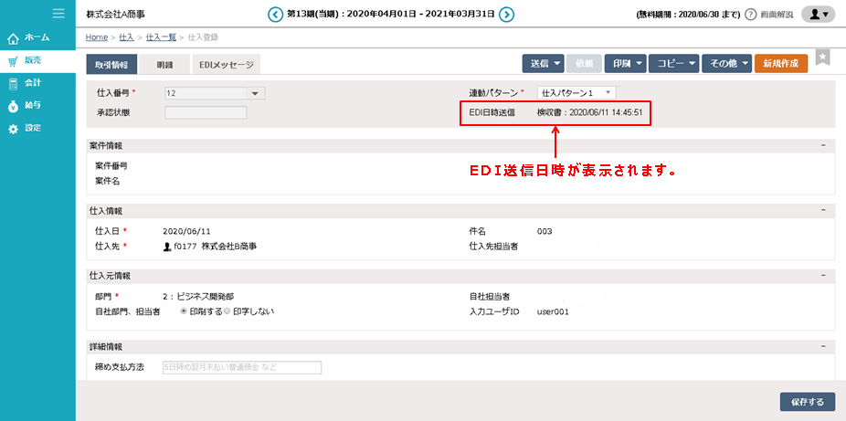846x421 pixels.
Task: Click the favorite star bookmark icon
Action: (822, 58)
